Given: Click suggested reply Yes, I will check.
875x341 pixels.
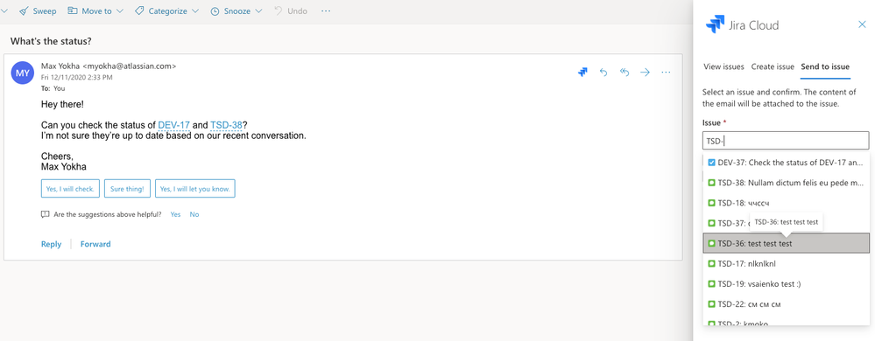Looking at the screenshot, I should [x=70, y=189].
